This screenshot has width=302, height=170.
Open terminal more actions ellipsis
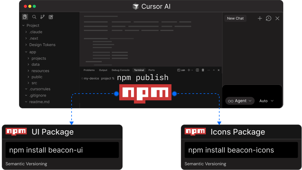(x=208, y=70)
